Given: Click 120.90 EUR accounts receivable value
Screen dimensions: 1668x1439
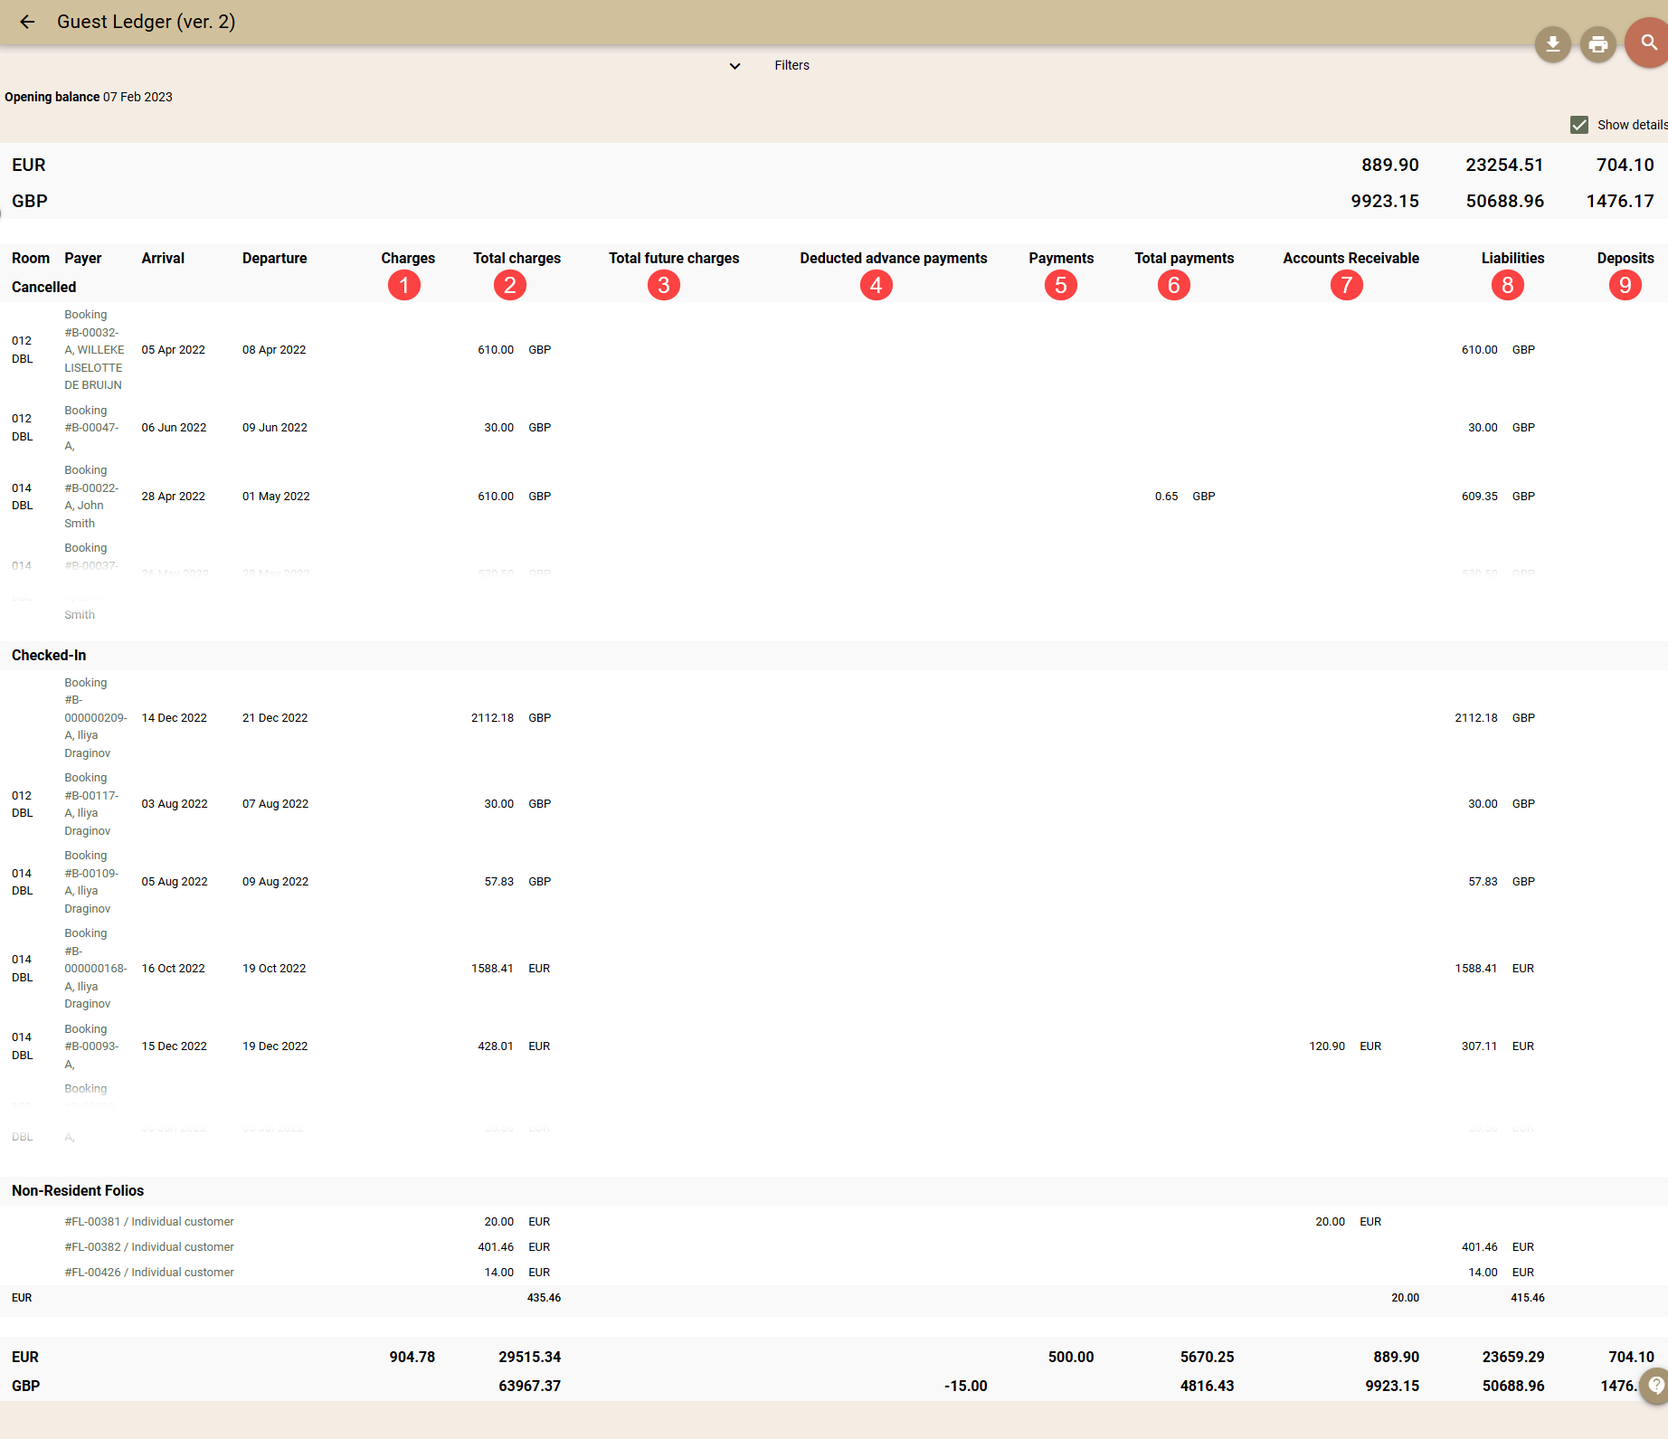Looking at the screenshot, I should point(1345,1046).
